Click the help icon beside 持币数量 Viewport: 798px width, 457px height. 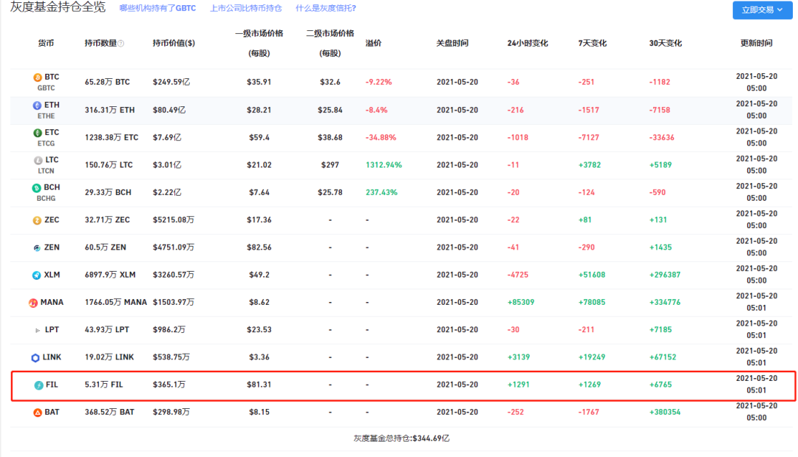point(121,44)
